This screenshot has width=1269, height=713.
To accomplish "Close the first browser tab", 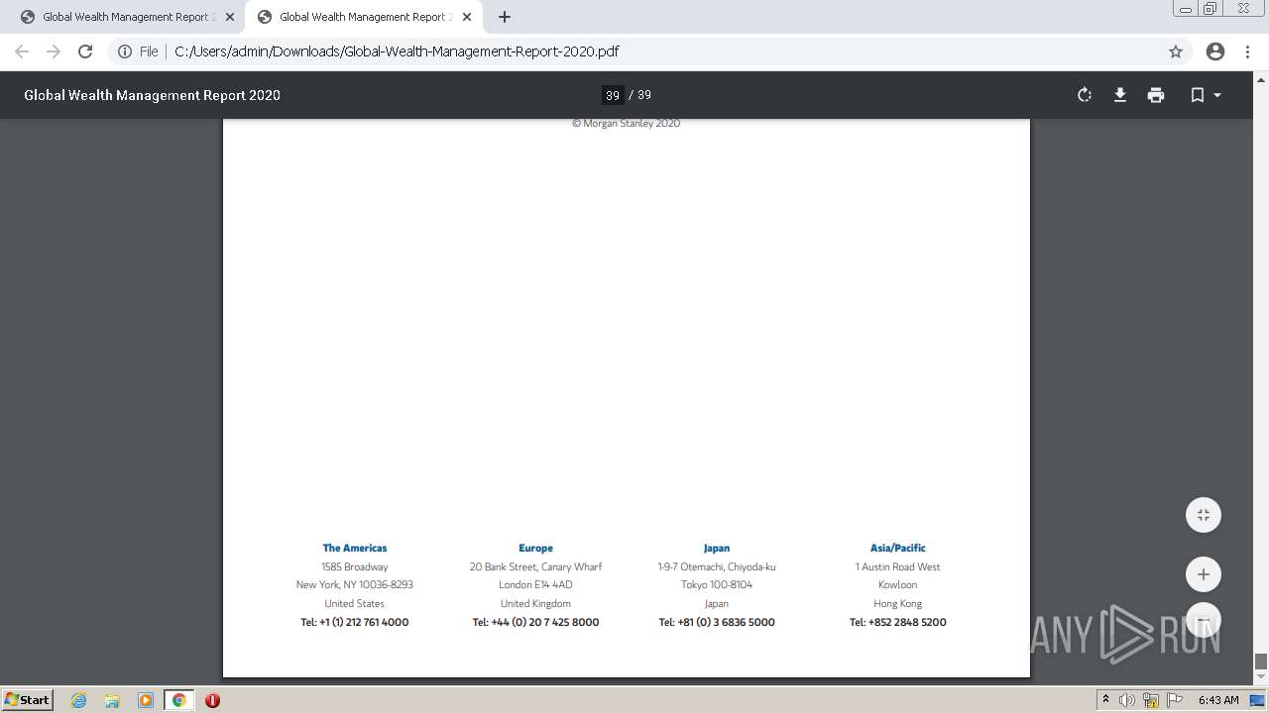I will point(230,17).
